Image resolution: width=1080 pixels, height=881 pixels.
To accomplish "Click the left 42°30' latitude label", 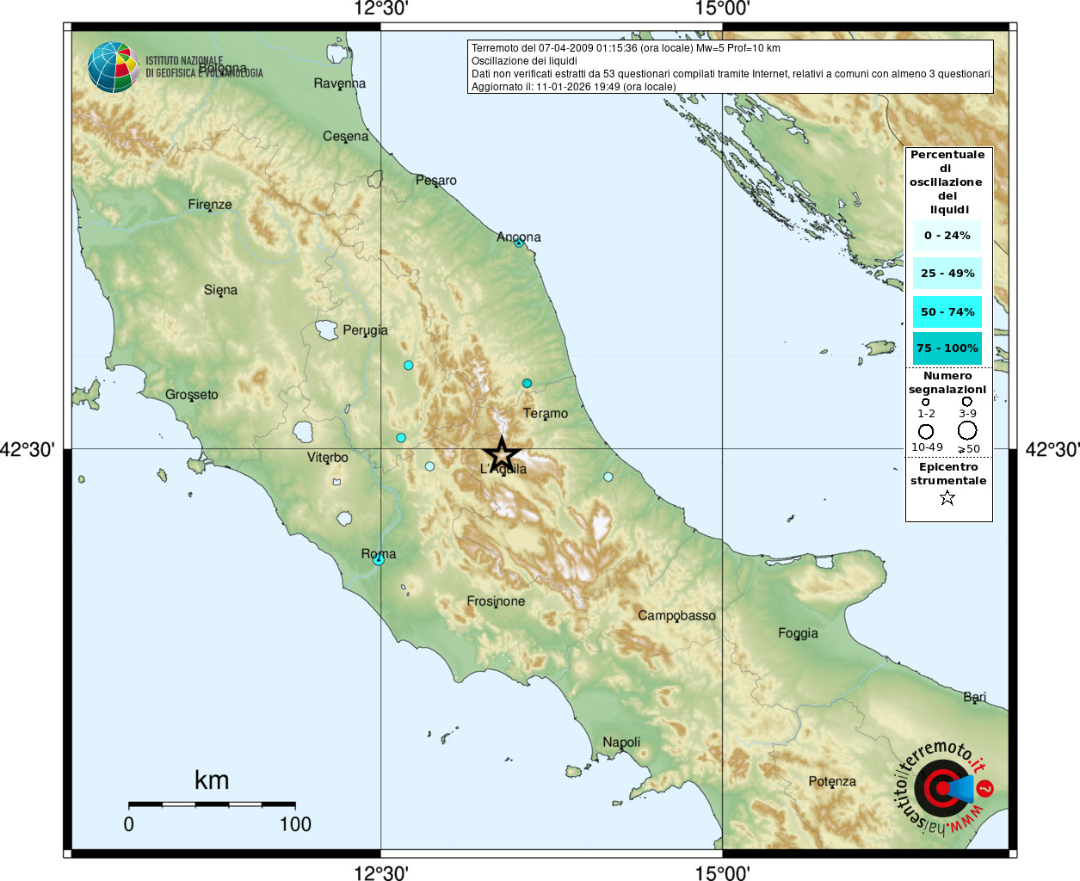I will click(28, 449).
